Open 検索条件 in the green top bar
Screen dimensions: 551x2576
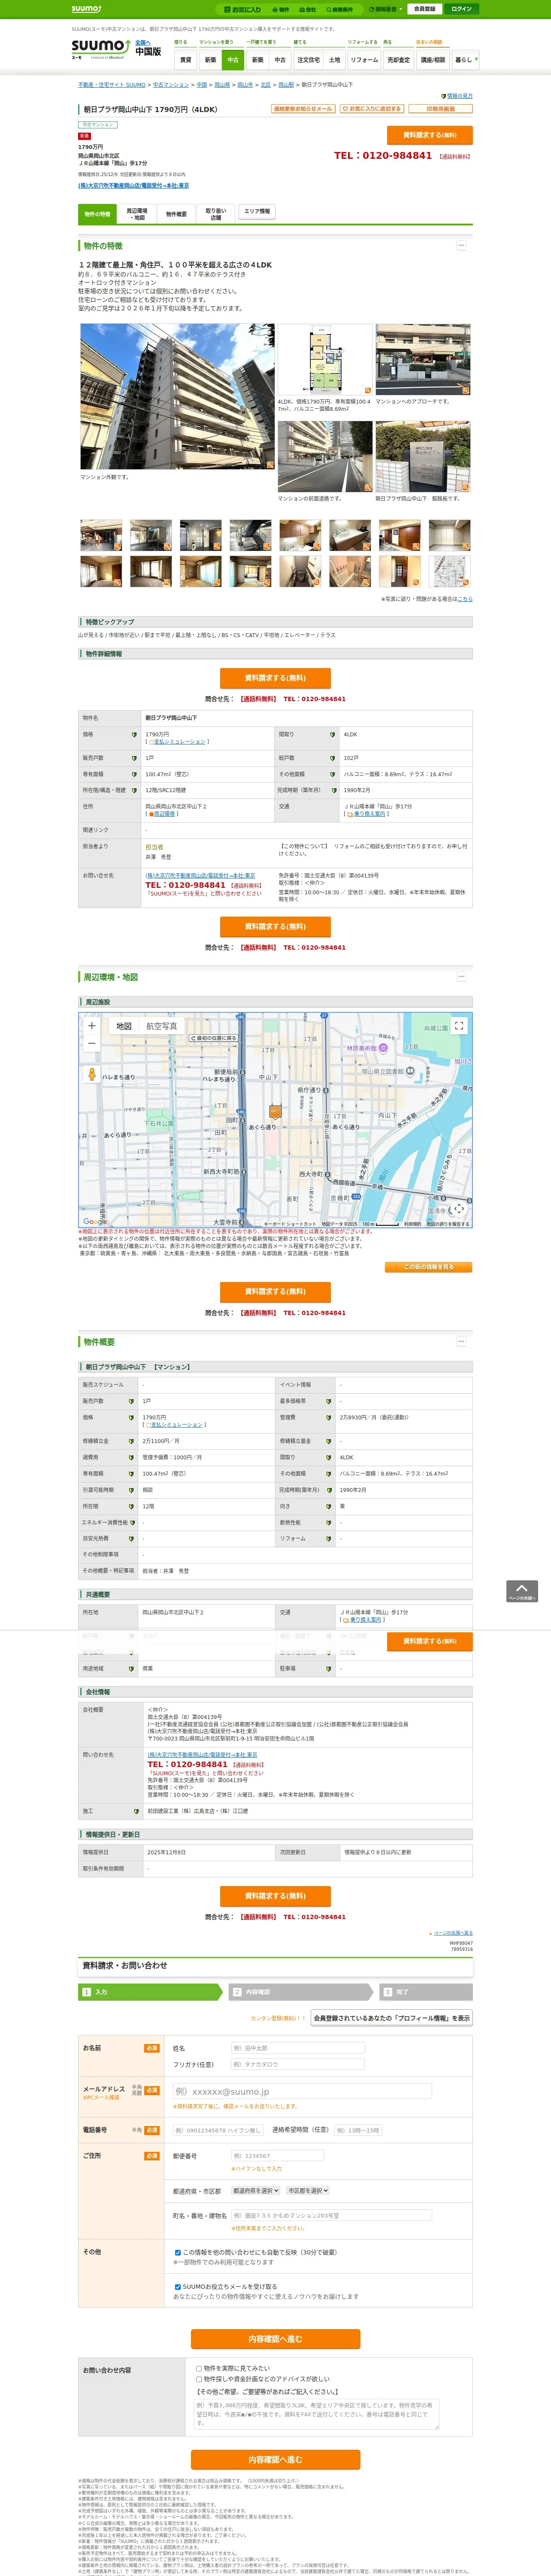340,9
